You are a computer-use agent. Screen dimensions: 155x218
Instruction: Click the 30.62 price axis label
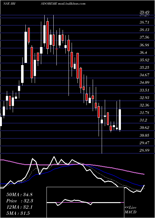coord(144,128)
